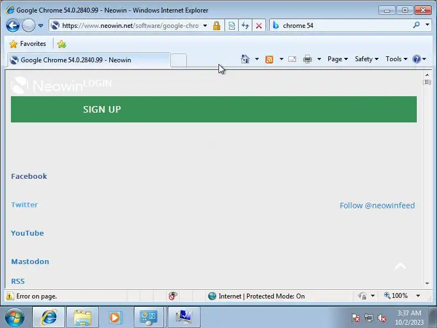Click the muted volume tray icon

(x=381, y=318)
